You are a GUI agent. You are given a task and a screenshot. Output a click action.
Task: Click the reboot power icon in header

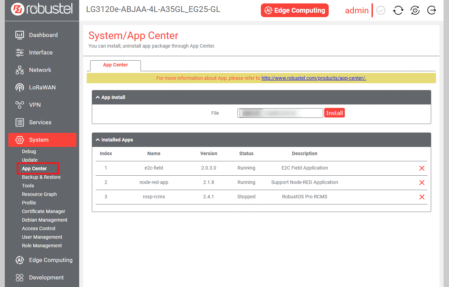(x=415, y=11)
